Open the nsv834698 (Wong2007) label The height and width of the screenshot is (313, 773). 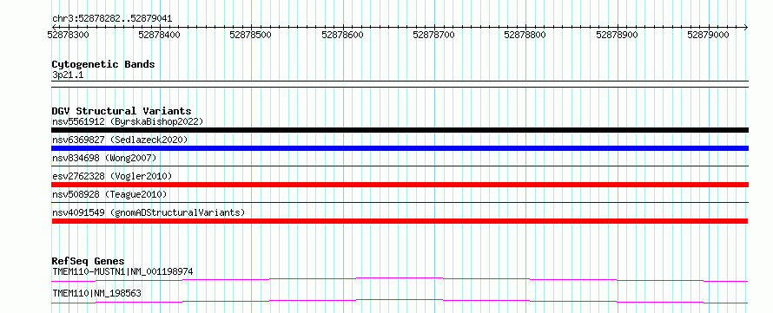click(104, 158)
